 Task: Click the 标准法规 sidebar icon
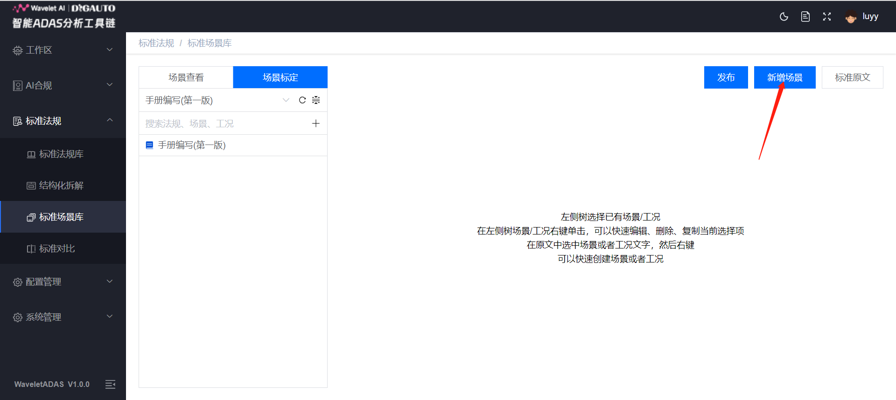[x=18, y=121]
